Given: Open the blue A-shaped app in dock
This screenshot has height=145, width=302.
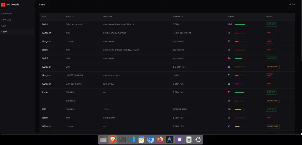Looking at the screenshot, I should tap(170, 140).
